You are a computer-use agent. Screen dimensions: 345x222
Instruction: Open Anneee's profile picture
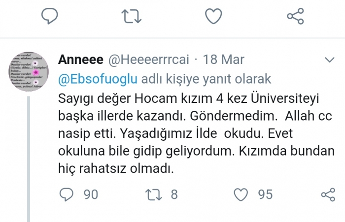[x=30, y=71]
